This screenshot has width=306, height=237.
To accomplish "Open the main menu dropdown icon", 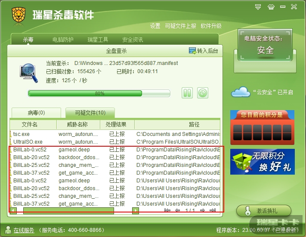I will click(258, 7).
